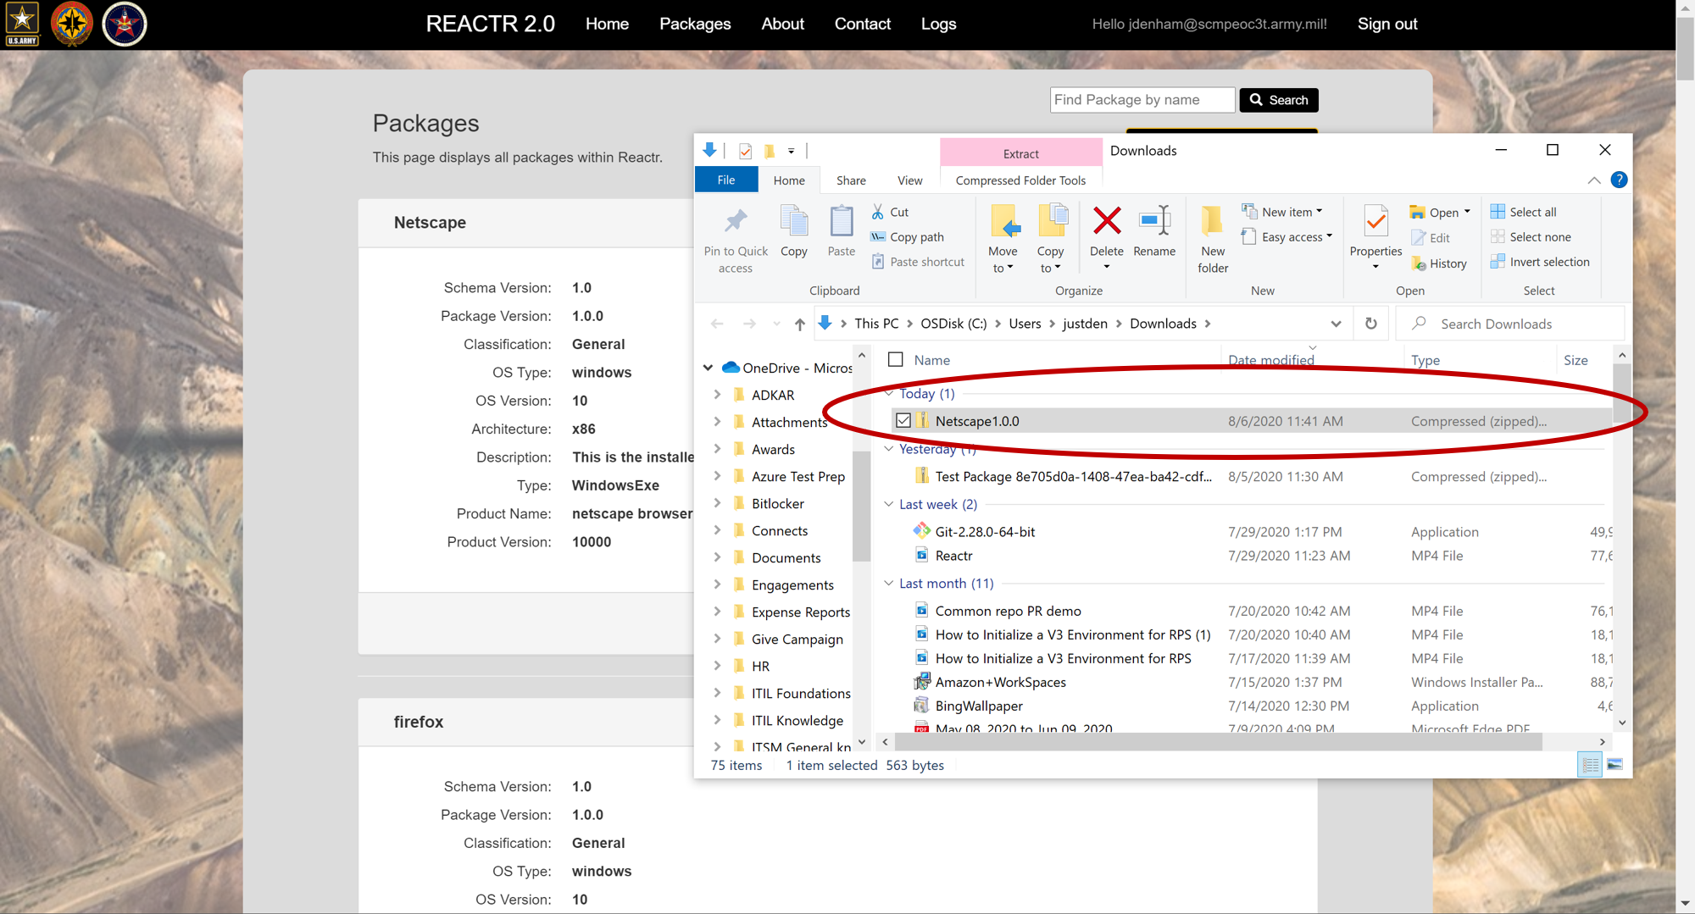Switch to the View ribbon tab
This screenshot has height=914, width=1695.
pyautogui.click(x=910, y=180)
